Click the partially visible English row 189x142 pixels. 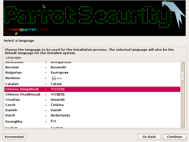92,127
